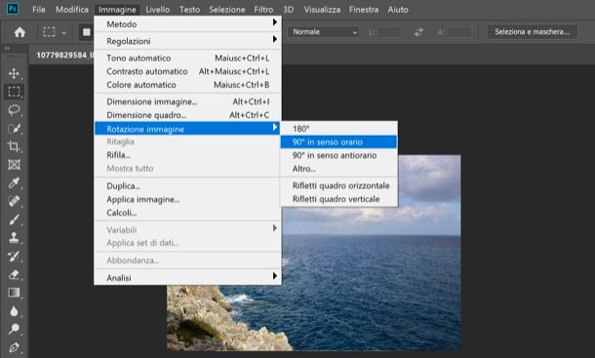
Task: Expand the Rotazione immagine submenu
Action: click(188, 129)
